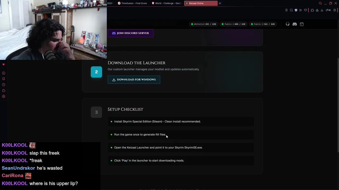The height and width of the screenshot is (190, 339).
Task: Open the history clock icon in the sidebar
Action: pyautogui.click(x=4, y=85)
